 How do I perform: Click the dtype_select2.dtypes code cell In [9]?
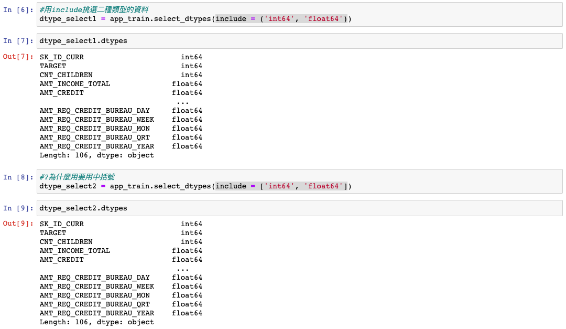point(299,208)
